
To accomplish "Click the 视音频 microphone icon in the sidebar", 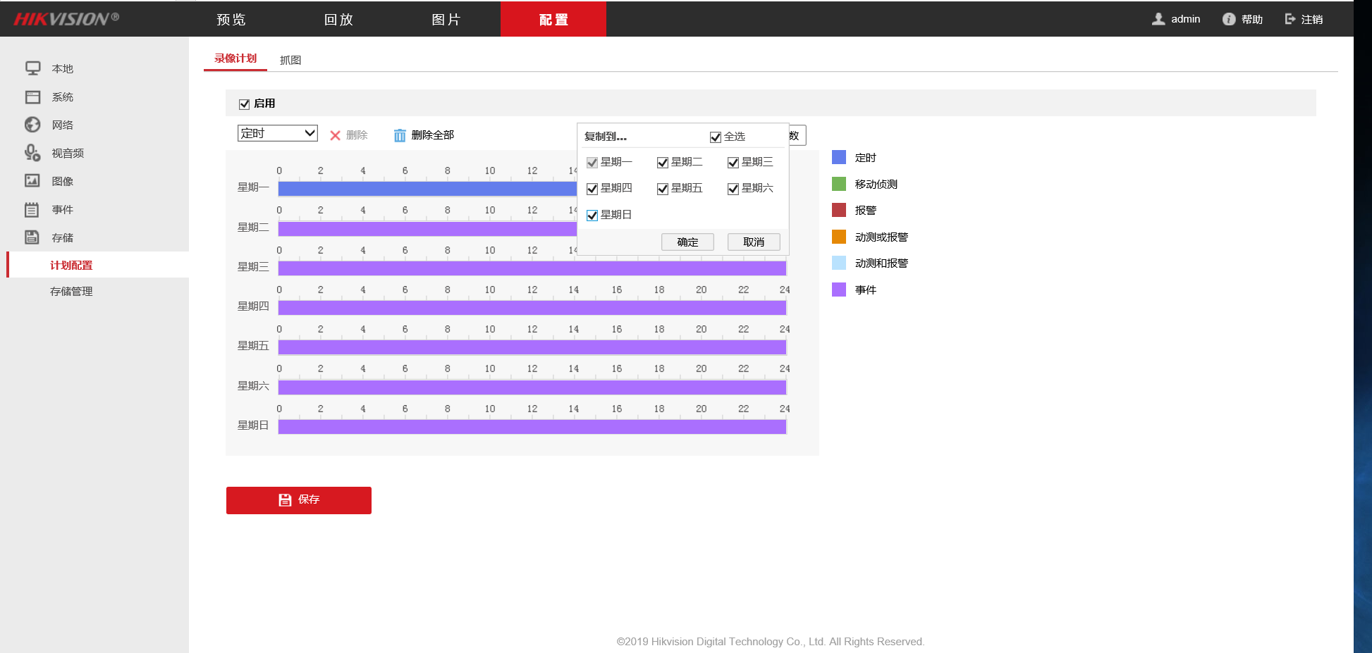I will 32,153.
